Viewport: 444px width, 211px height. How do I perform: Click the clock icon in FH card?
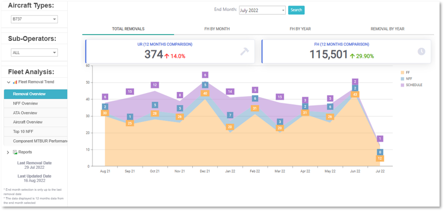[421, 52]
